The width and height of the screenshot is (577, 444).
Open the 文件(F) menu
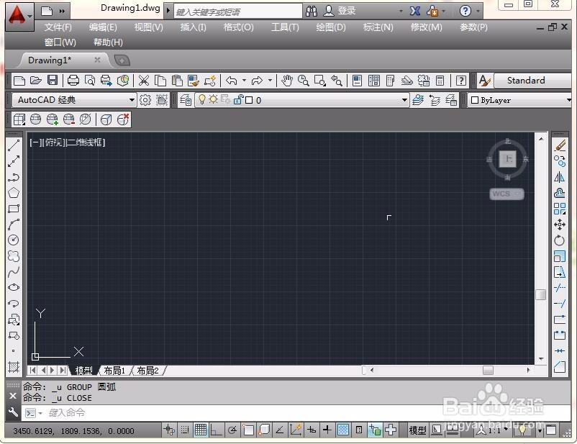58,27
